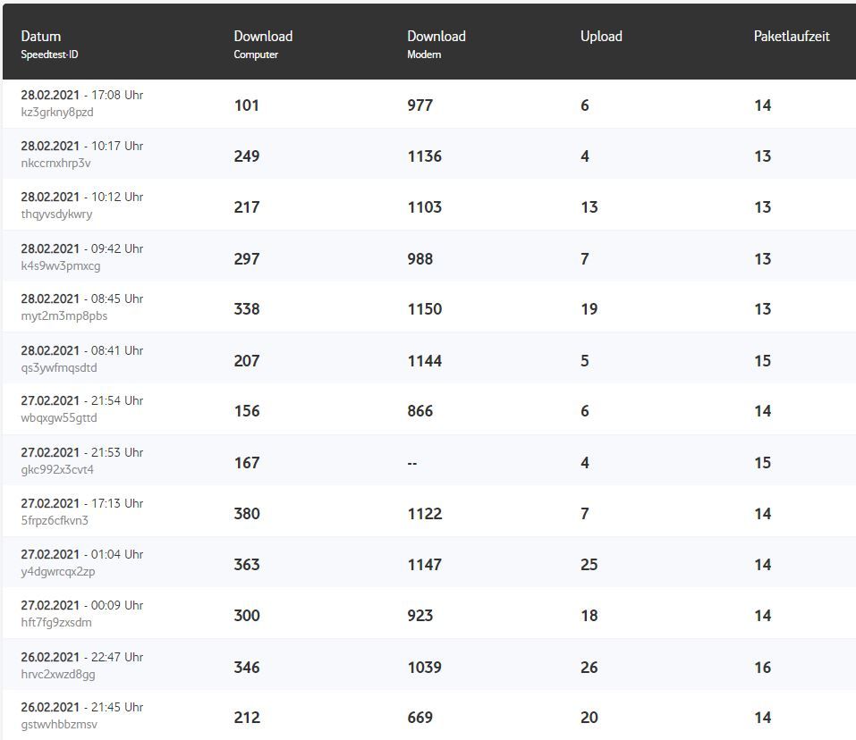
Task: Click computer download value 297
Action: click(247, 259)
